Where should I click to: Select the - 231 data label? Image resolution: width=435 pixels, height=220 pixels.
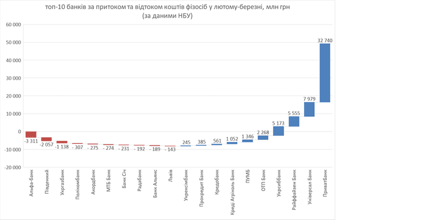(x=124, y=149)
